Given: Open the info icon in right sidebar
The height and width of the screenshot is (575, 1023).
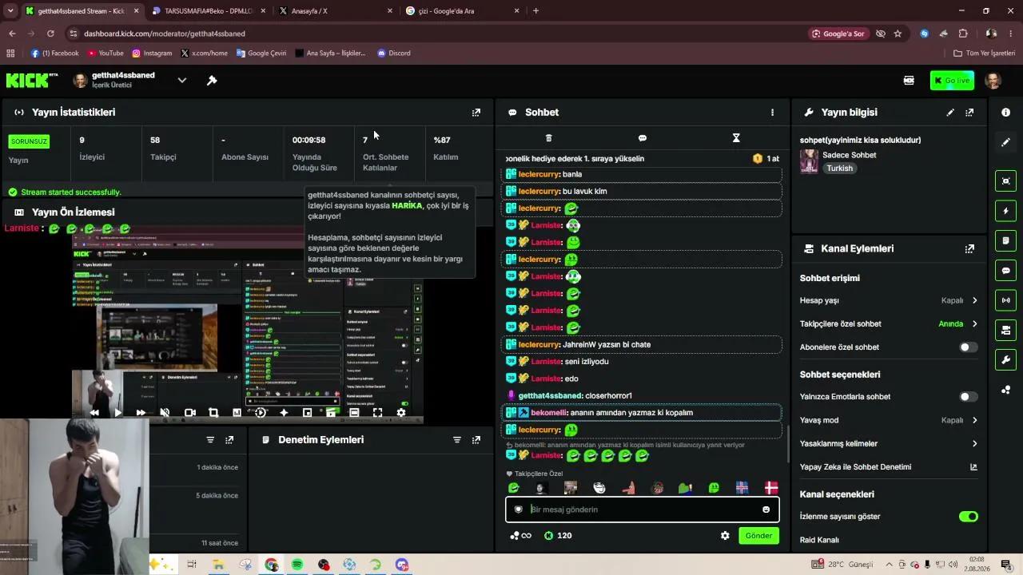Looking at the screenshot, I should (1006, 113).
